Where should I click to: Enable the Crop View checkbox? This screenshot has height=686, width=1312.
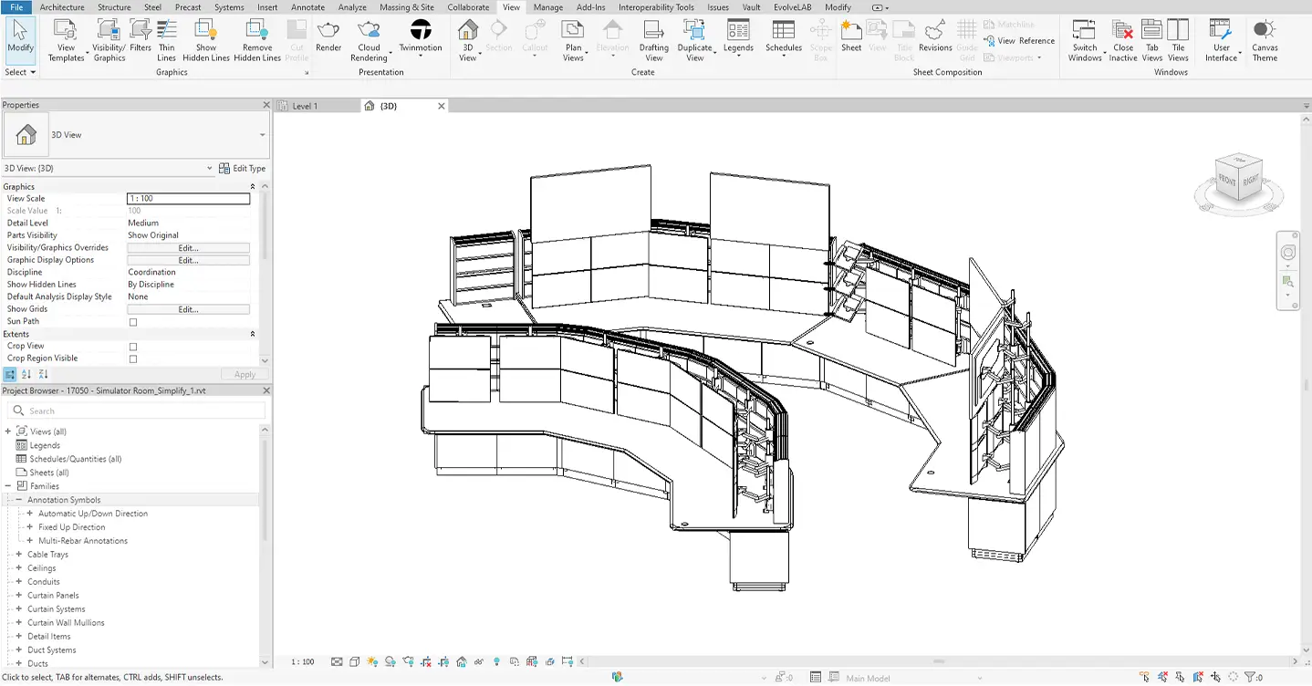point(132,346)
